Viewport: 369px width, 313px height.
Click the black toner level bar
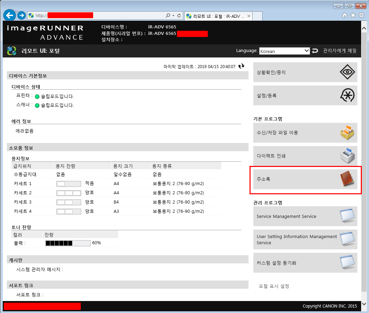click(x=68, y=243)
